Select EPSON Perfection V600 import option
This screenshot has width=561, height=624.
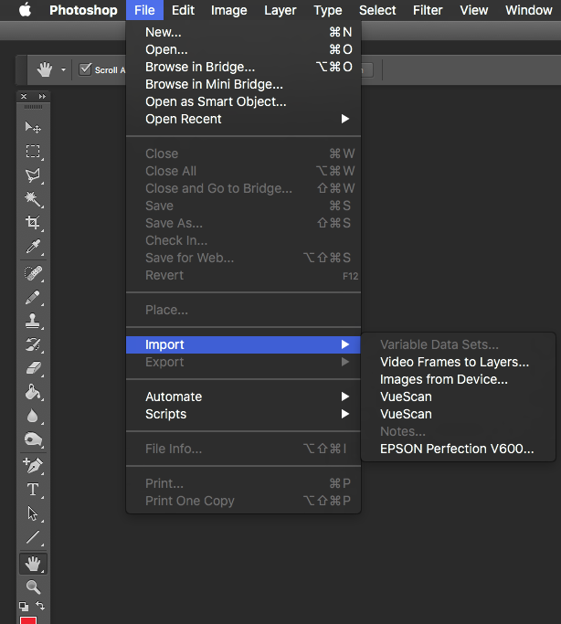point(457,449)
